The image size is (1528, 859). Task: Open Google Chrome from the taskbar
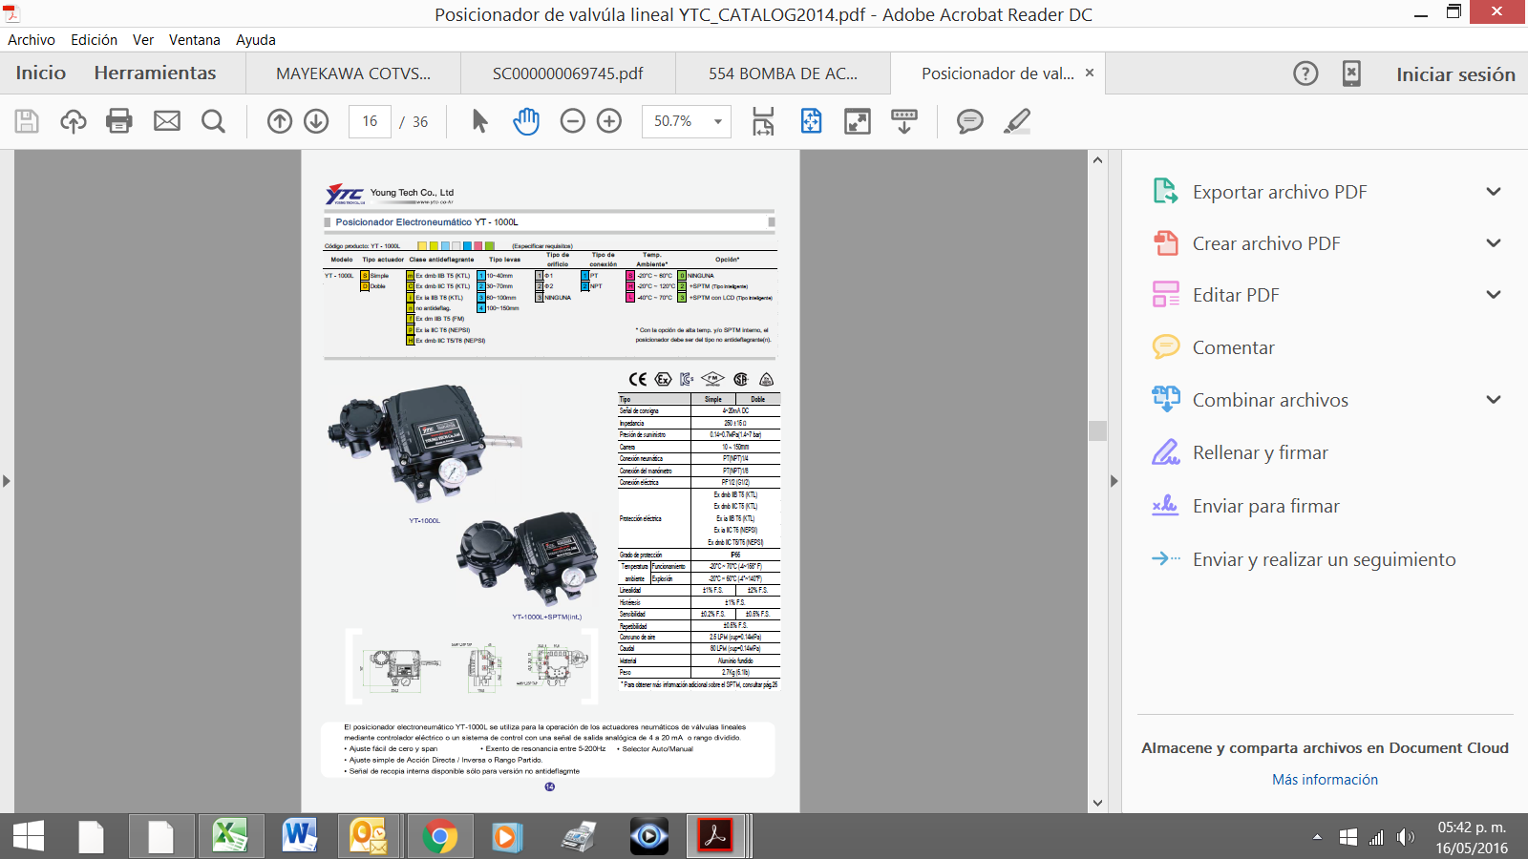439,837
